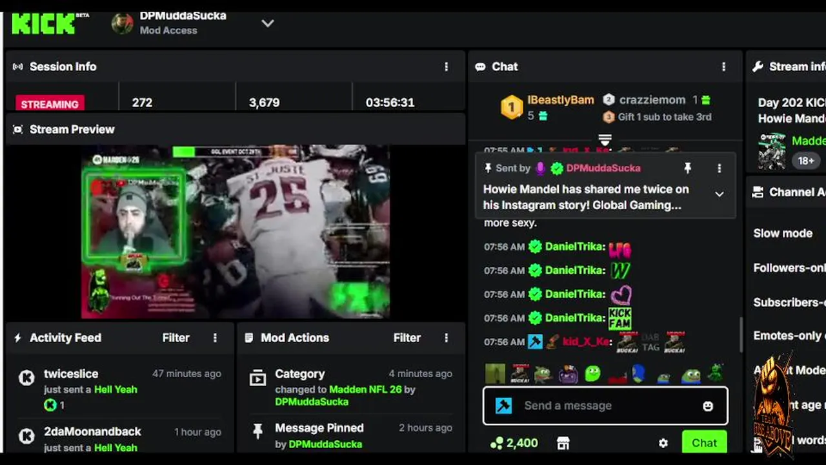This screenshot has height=465, width=826.
Task: Open the pinned message three-dot menu
Action: click(x=719, y=168)
